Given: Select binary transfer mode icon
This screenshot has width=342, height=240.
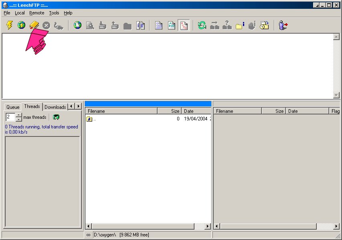Looking at the screenshot, I should point(158,26).
